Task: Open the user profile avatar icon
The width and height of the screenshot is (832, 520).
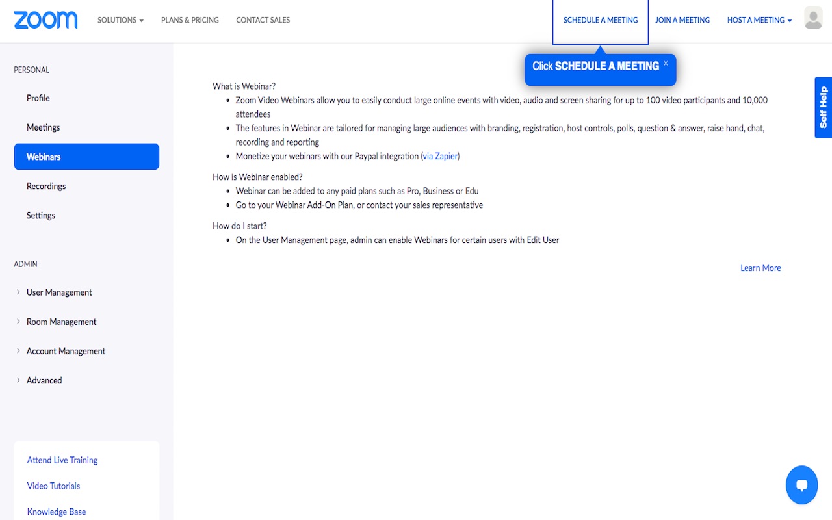Action: coord(813,18)
